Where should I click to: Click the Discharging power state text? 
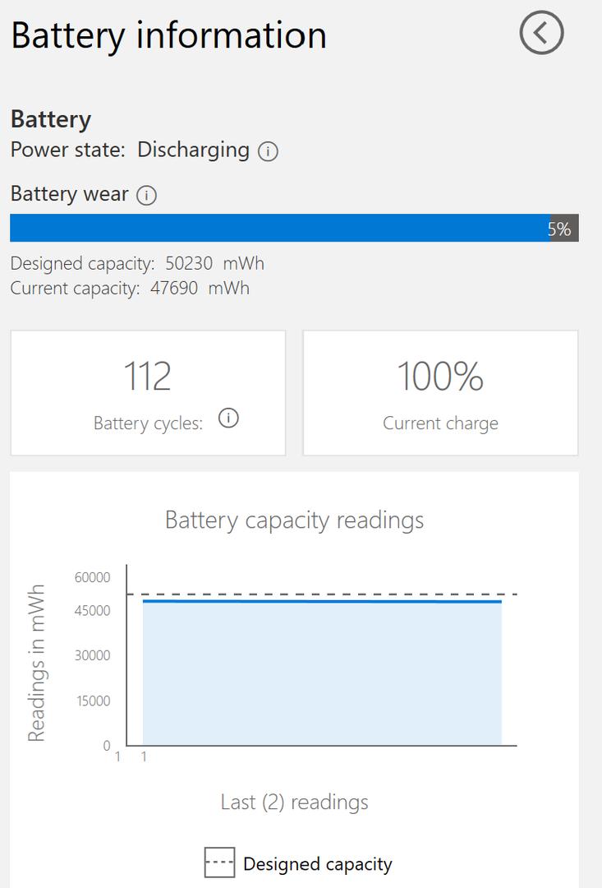point(194,150)
